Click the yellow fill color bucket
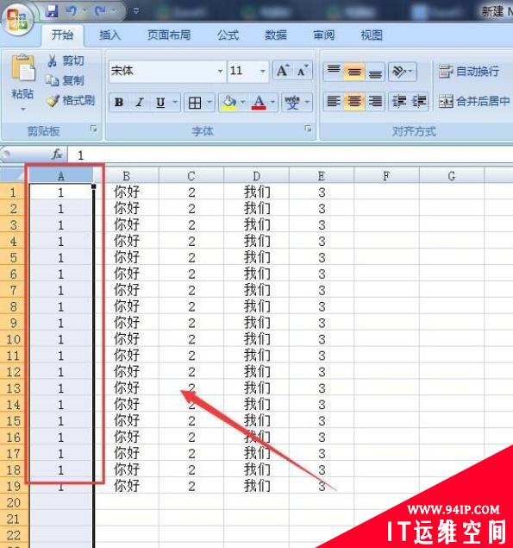 coord(229,103)
